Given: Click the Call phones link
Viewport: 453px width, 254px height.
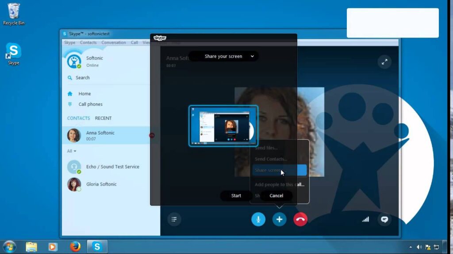Looking at the screenshot, I should 90,104.
